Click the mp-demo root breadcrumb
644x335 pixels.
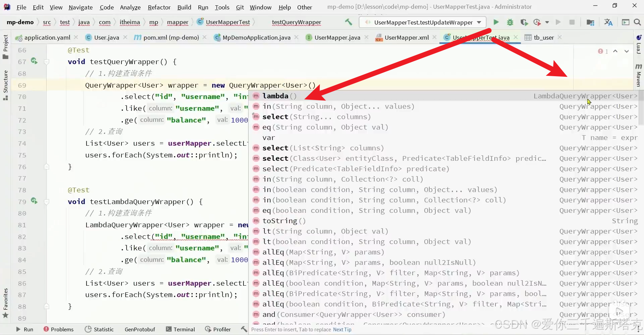tap(20, 22)
